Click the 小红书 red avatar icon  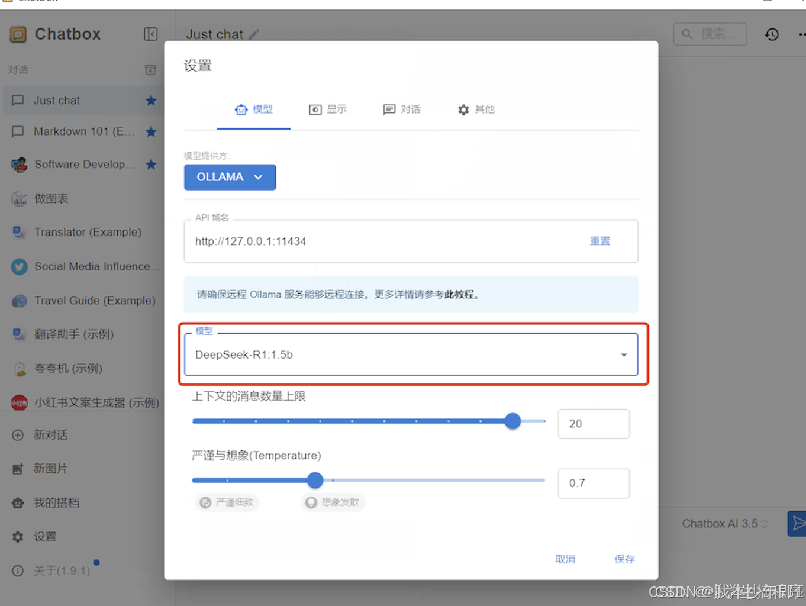[x=20, y=403]
